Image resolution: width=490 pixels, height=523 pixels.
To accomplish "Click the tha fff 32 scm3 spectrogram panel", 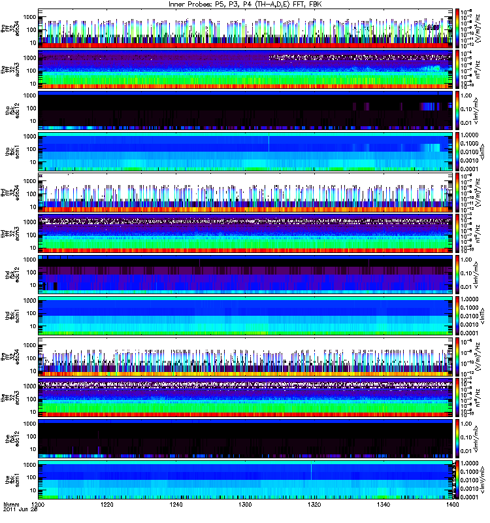I will (245, 69).
